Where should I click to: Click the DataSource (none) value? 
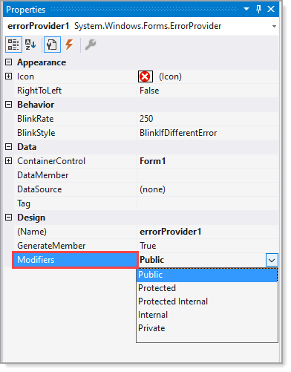(152, 189)
